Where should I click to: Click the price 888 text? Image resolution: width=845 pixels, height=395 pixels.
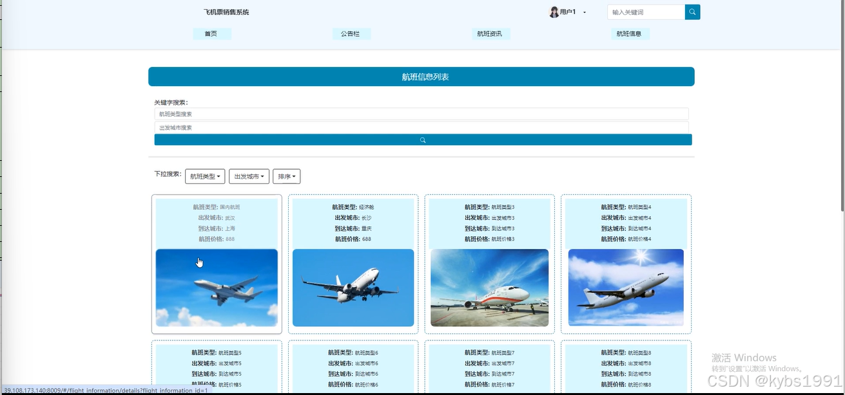[x=230, y=239]
